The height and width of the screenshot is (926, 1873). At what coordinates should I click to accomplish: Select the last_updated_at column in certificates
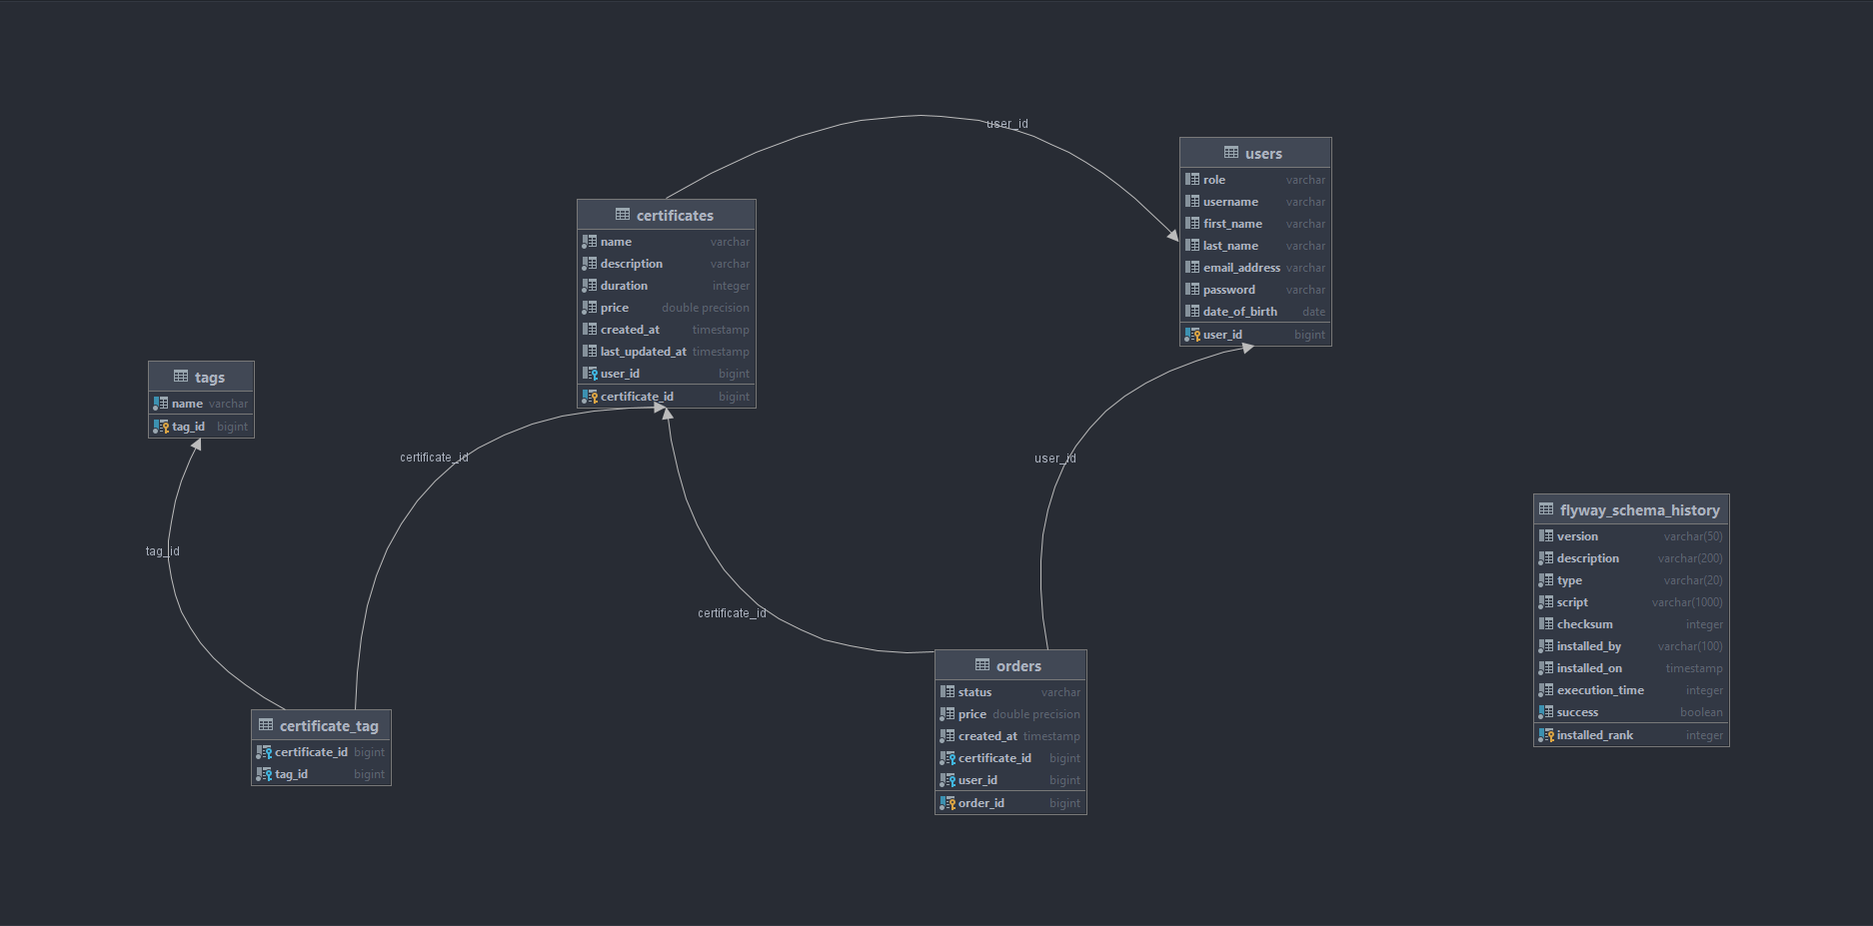click(643, 352)
